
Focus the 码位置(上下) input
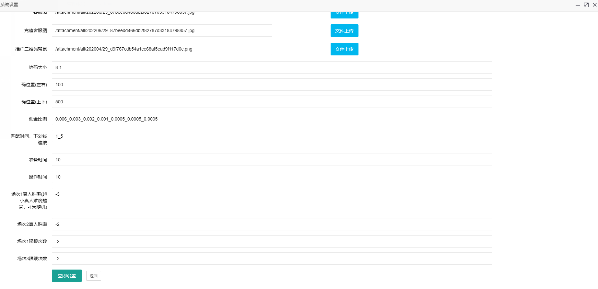click(x=272, y=102)
